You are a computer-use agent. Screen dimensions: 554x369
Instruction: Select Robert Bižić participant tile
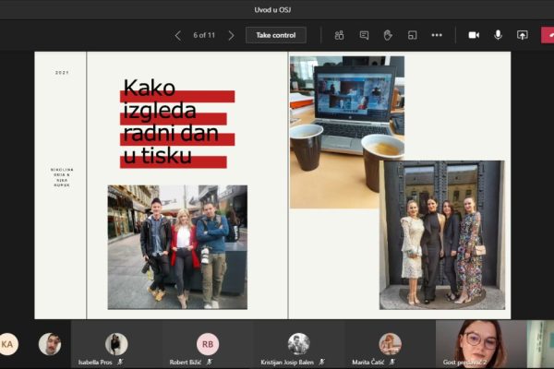pyautogui.click(x=208, y=345)
